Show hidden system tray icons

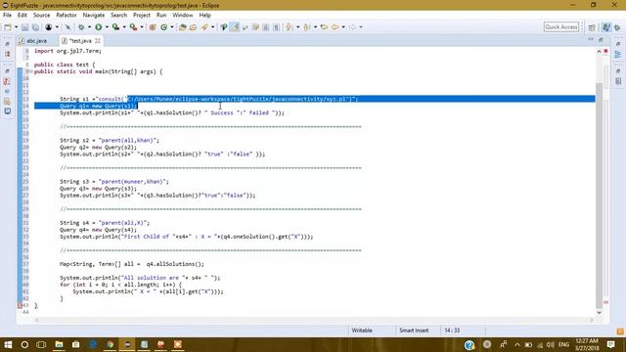tap(517, 345)
